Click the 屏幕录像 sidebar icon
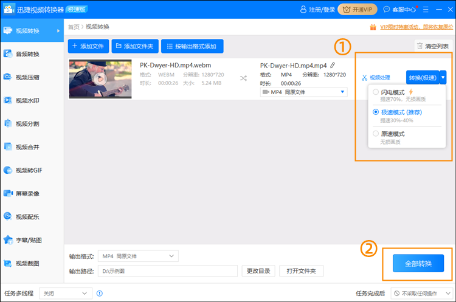 coord(8,193)
